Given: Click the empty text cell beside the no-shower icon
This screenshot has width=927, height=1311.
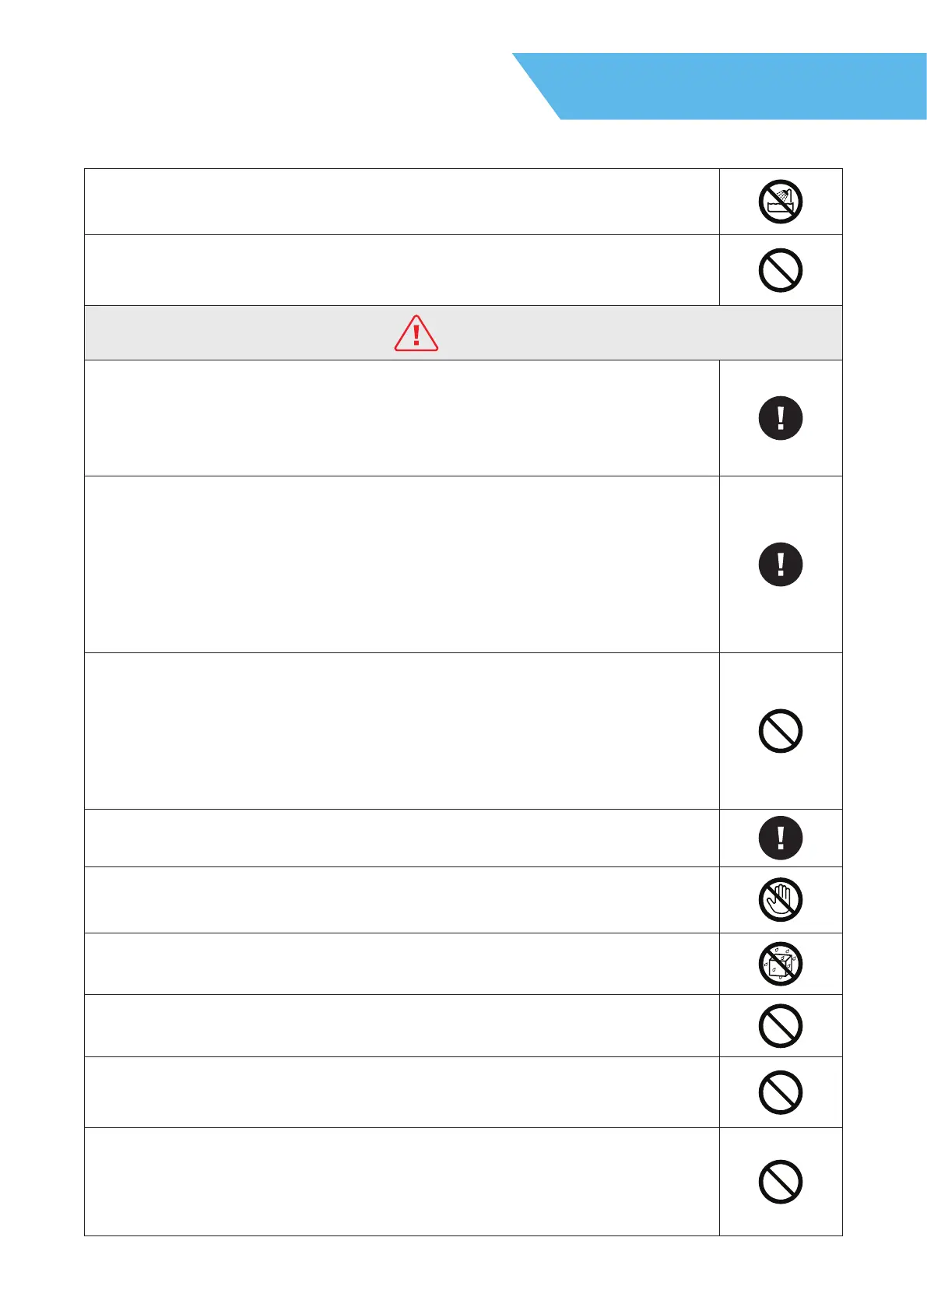Looking at the screenshot, I should coord(402,202).
